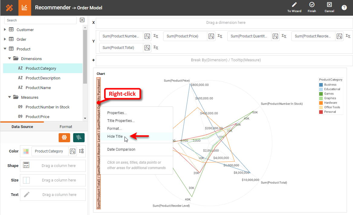
Task: Collapse the Product table in the tree
Action: 4,49
